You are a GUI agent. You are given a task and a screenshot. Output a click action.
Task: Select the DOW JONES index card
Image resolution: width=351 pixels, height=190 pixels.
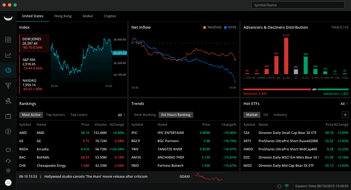pos(35,43)
